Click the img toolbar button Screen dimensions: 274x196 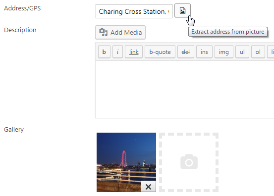[x=224, y=51]
